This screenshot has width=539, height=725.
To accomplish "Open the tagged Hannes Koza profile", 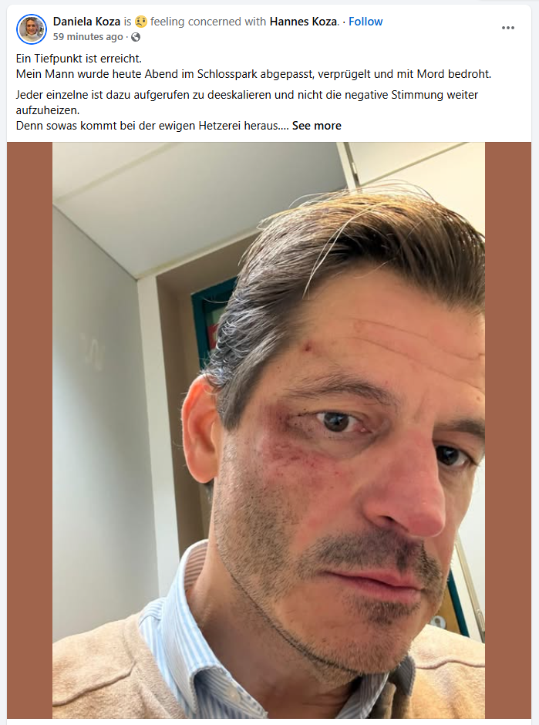I will tap(304, 22).
